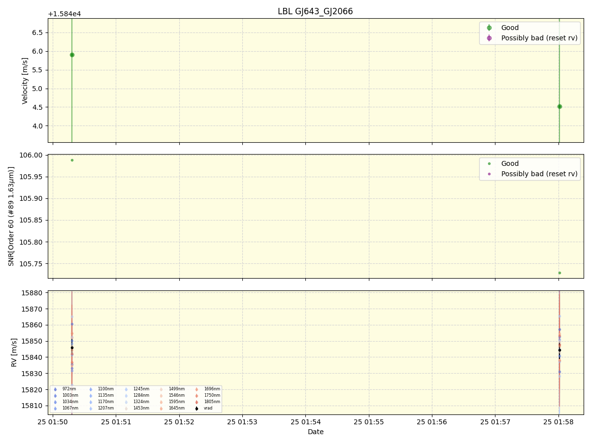Click black vrad point at 01:58 epoch

(559, 350)
